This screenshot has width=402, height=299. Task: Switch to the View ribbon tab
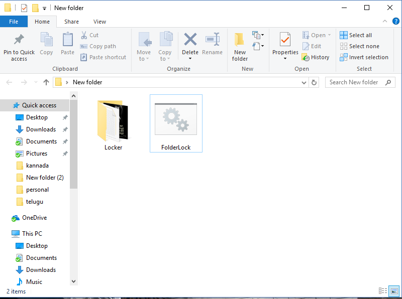point(99,22)
